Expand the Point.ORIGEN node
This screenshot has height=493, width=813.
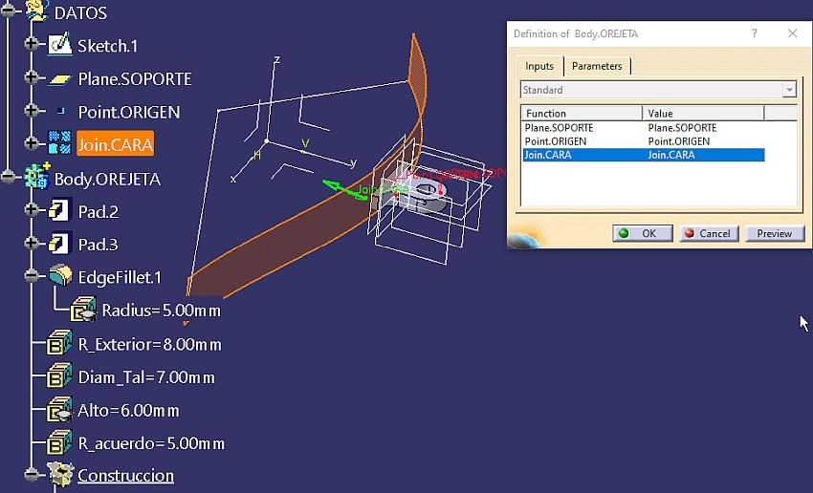pos(32,111)
